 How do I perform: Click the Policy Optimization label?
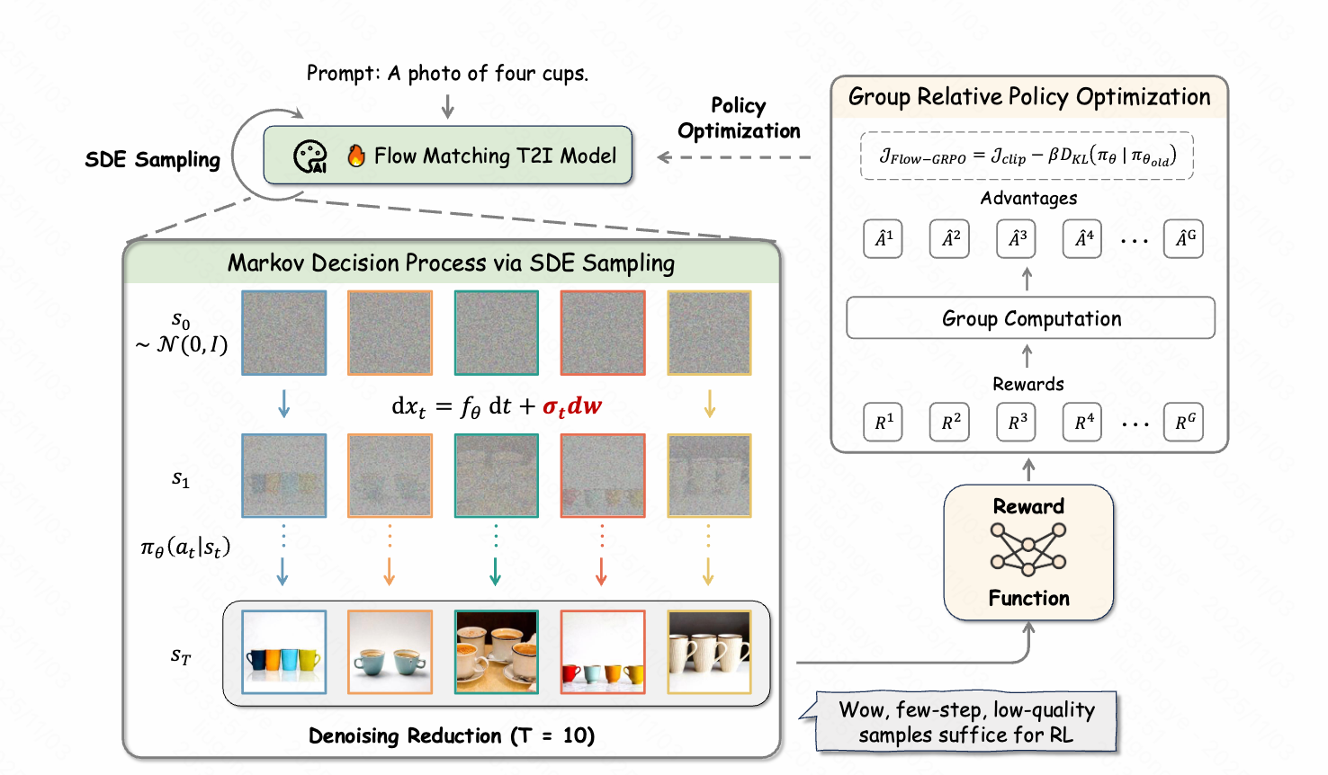coord(739,119)
